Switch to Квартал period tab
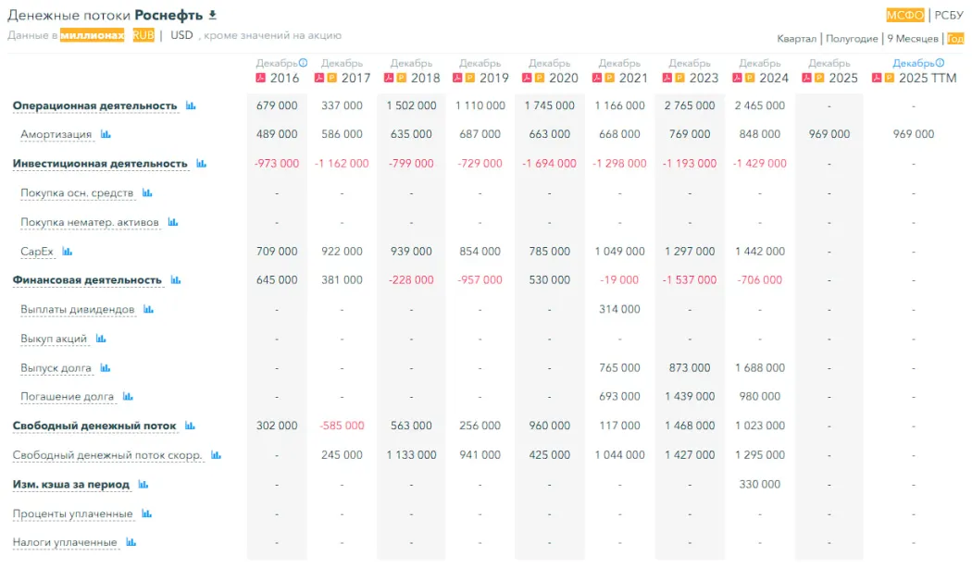 click(x=796, y=39)
